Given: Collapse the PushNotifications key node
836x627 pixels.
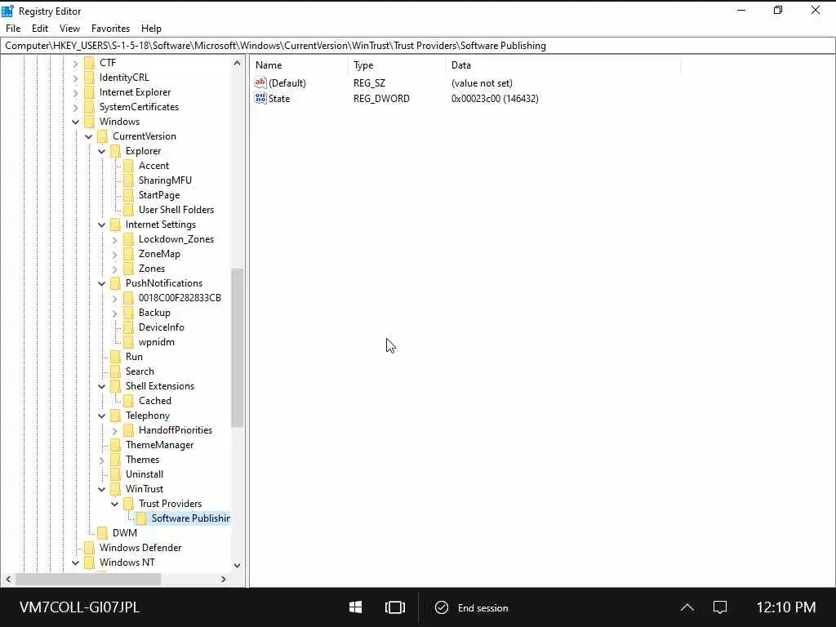Looking at the screenshot, I should (102, 283).
